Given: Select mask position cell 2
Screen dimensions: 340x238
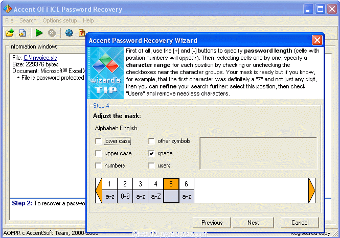Looking at the screenshot, I should click(x=125, y=184).
